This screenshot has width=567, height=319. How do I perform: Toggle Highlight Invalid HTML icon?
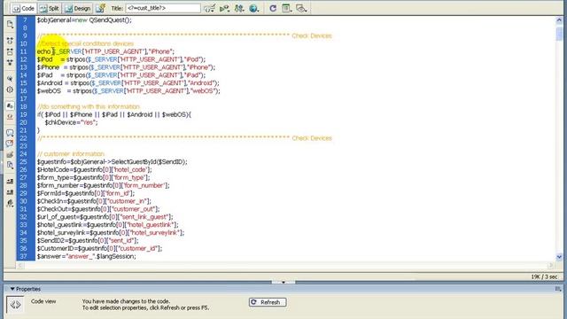(x=10, y=116)
